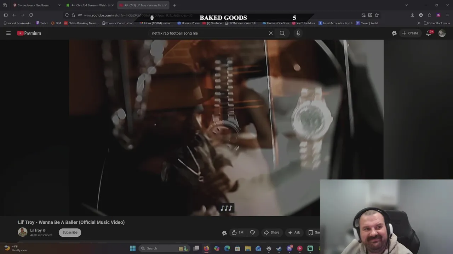Mute the Lil' Troy tab audio
453x254 pixels.
126,5
